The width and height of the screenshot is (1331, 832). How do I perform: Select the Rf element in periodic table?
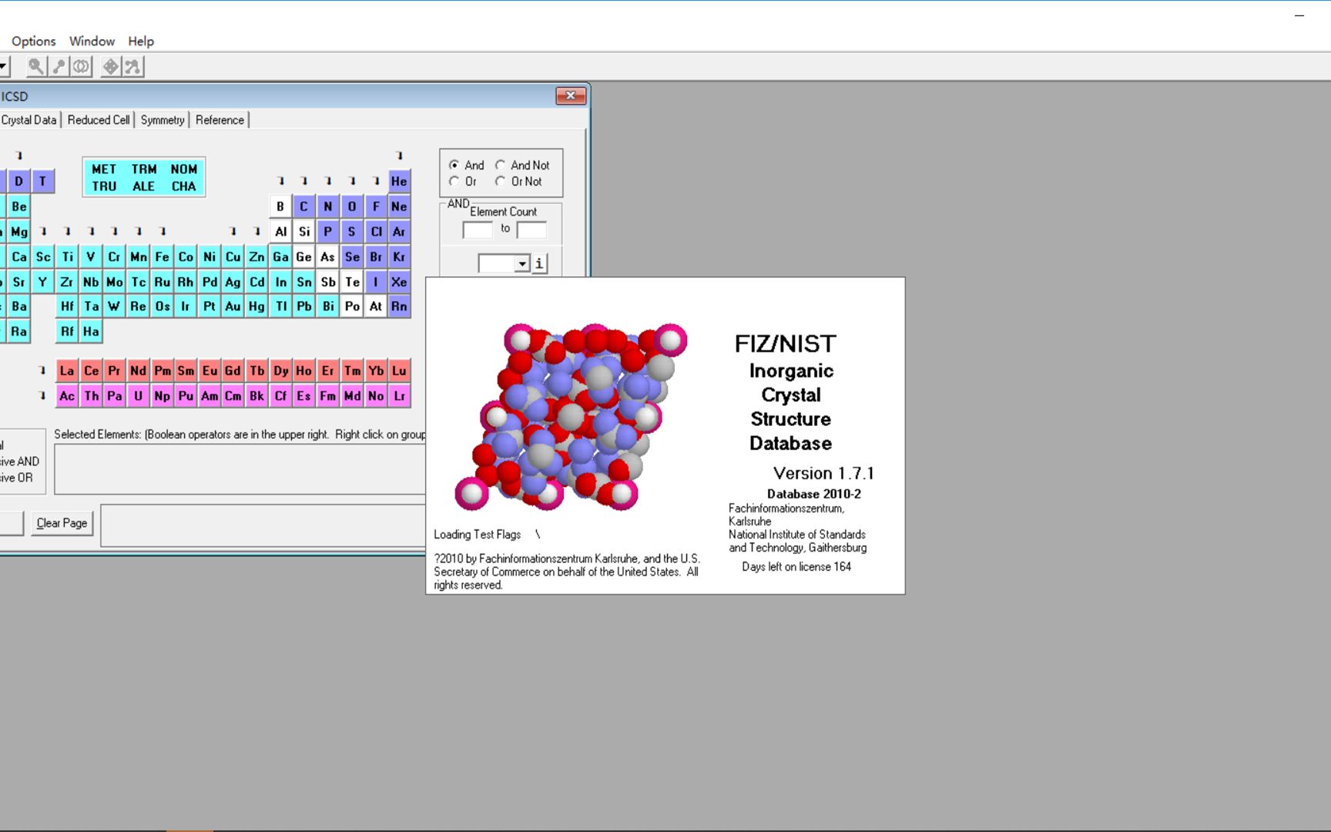67,331
